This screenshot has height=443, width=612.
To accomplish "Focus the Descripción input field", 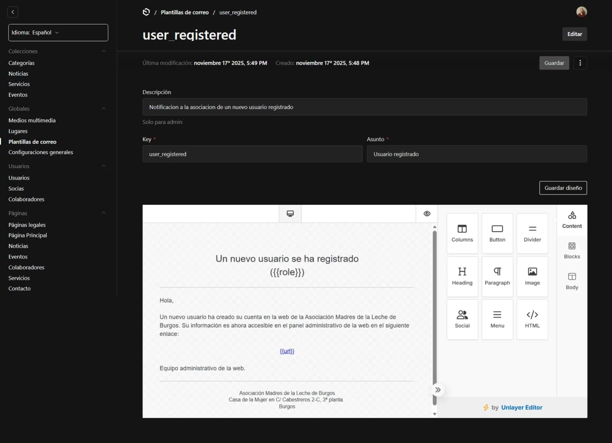I will click(365, 107).
